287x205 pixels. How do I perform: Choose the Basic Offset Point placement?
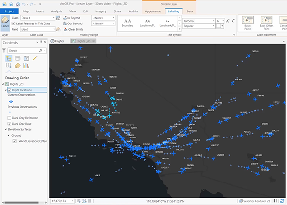click(x=266, y=23)
